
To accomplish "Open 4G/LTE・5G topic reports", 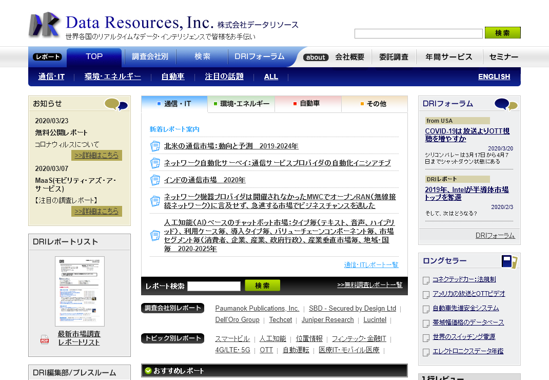I will pos(233,350).
